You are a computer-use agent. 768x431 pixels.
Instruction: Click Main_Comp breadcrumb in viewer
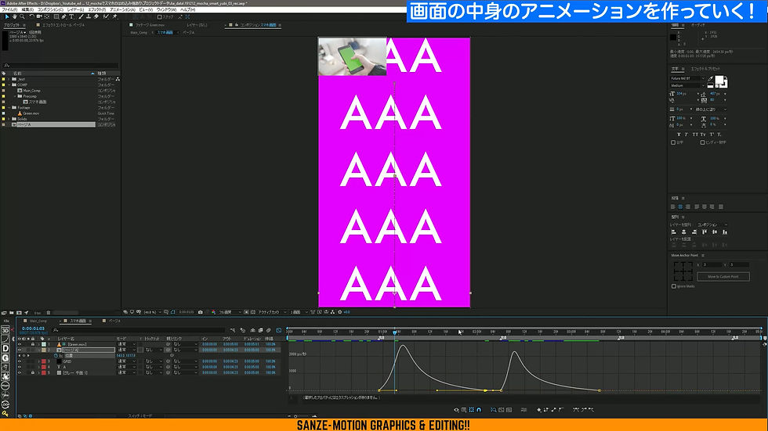click(x=139, y=33)
